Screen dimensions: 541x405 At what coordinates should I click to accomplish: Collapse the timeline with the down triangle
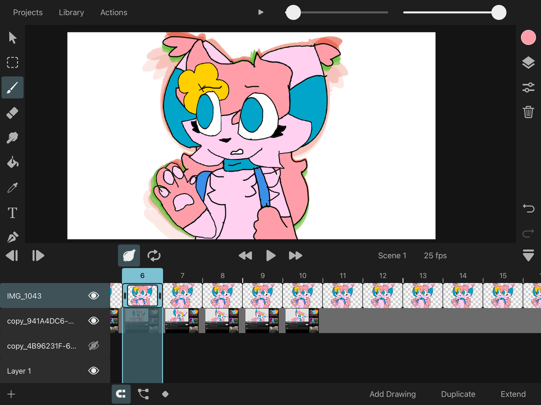(528, 255)
